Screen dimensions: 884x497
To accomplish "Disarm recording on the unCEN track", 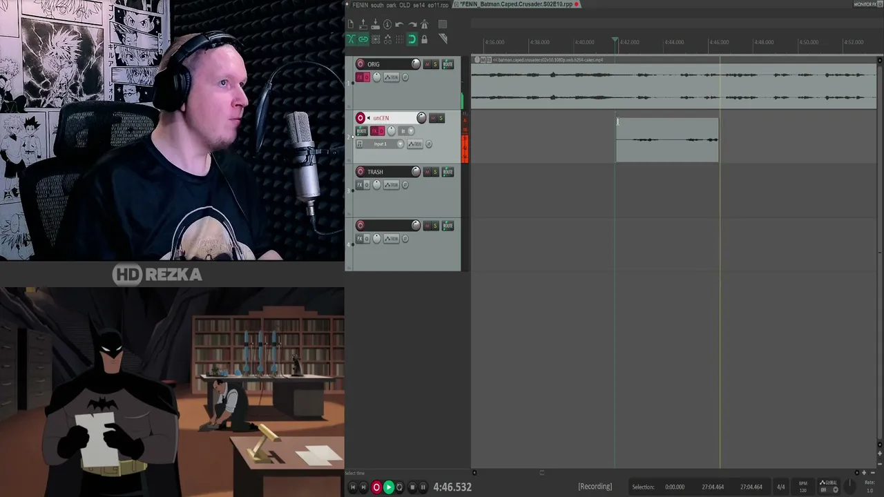I will click(x=360, y=118).
